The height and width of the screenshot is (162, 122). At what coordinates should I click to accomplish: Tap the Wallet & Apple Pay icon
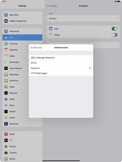point(6,21)
